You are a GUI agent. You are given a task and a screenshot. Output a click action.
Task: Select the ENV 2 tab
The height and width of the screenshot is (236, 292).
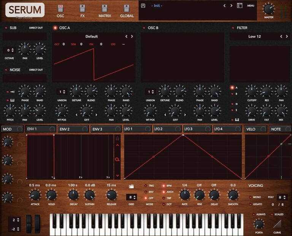[x=73, y=129]
